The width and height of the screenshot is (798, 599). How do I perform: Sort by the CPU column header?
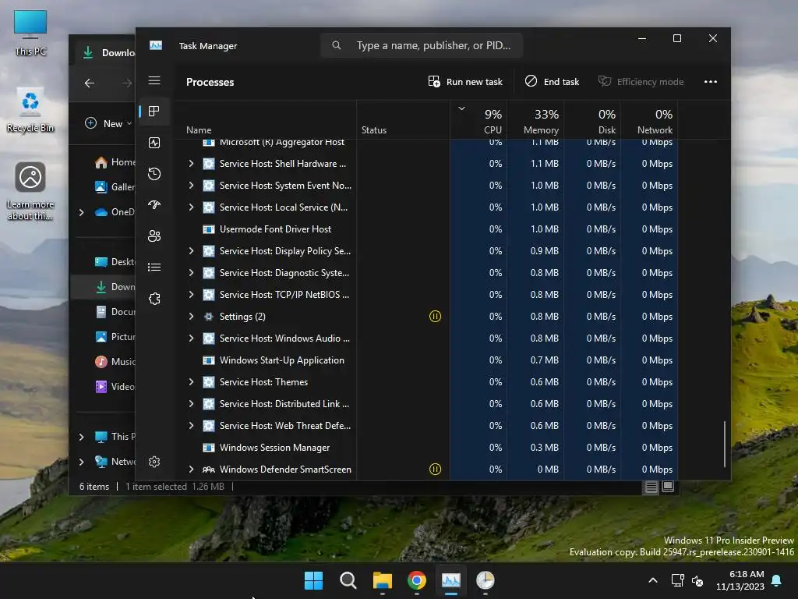tap(478, 120)
